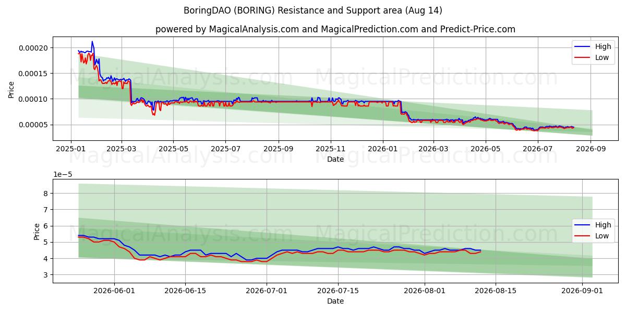Click the 'powered by MagicalAnalysis.com' subtitle line
Viewport: 626px width, 313px height.
coord(335,29)
